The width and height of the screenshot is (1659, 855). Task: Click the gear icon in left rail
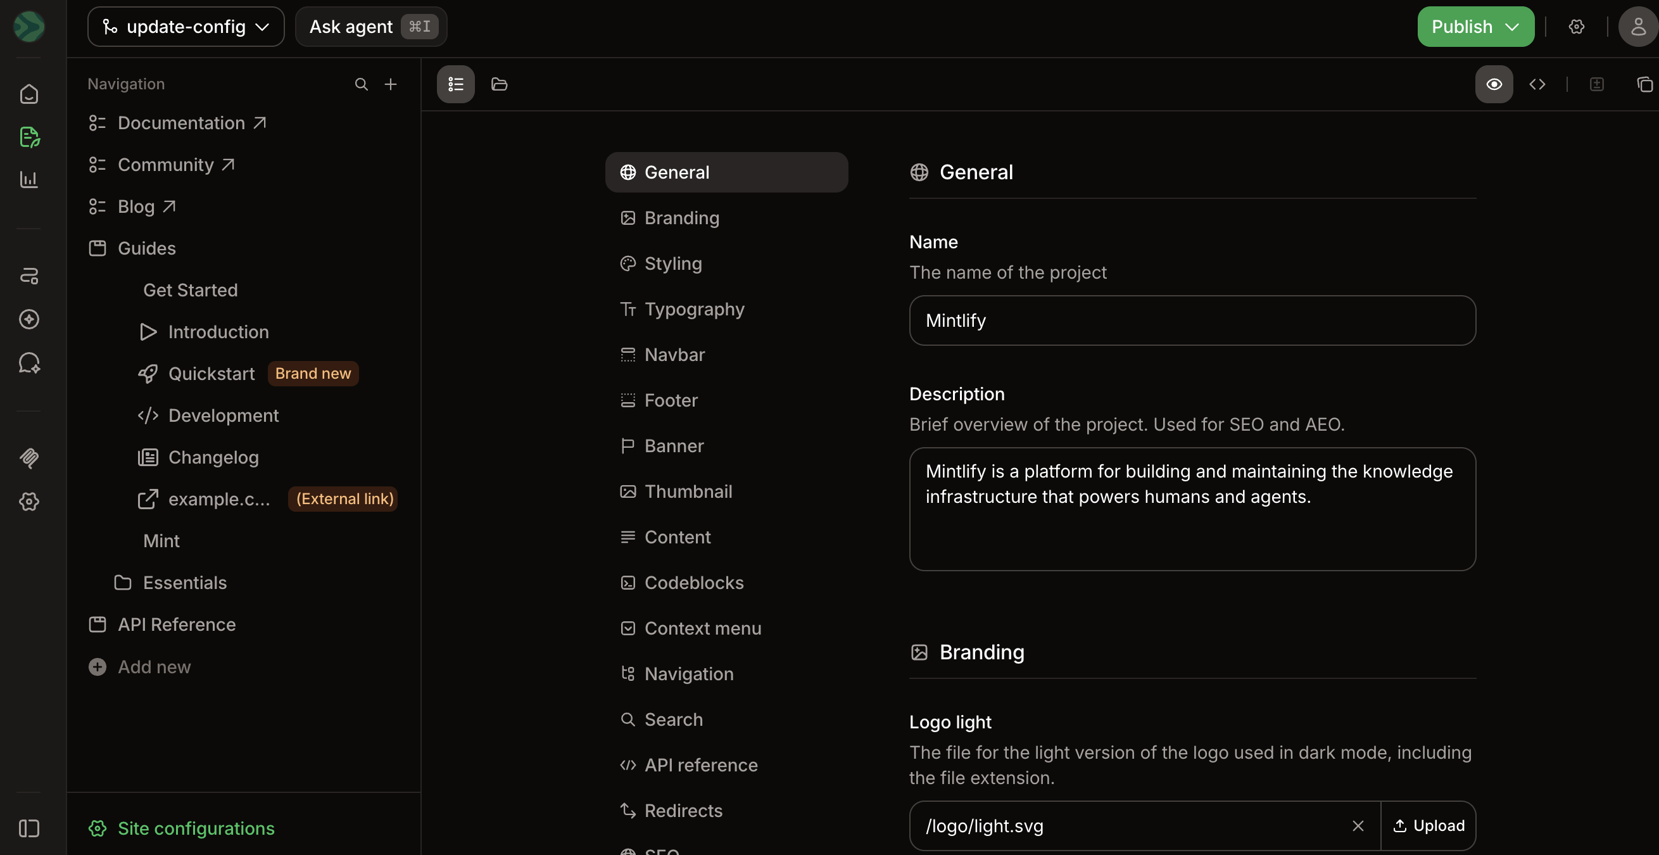[x=29, y=501]
